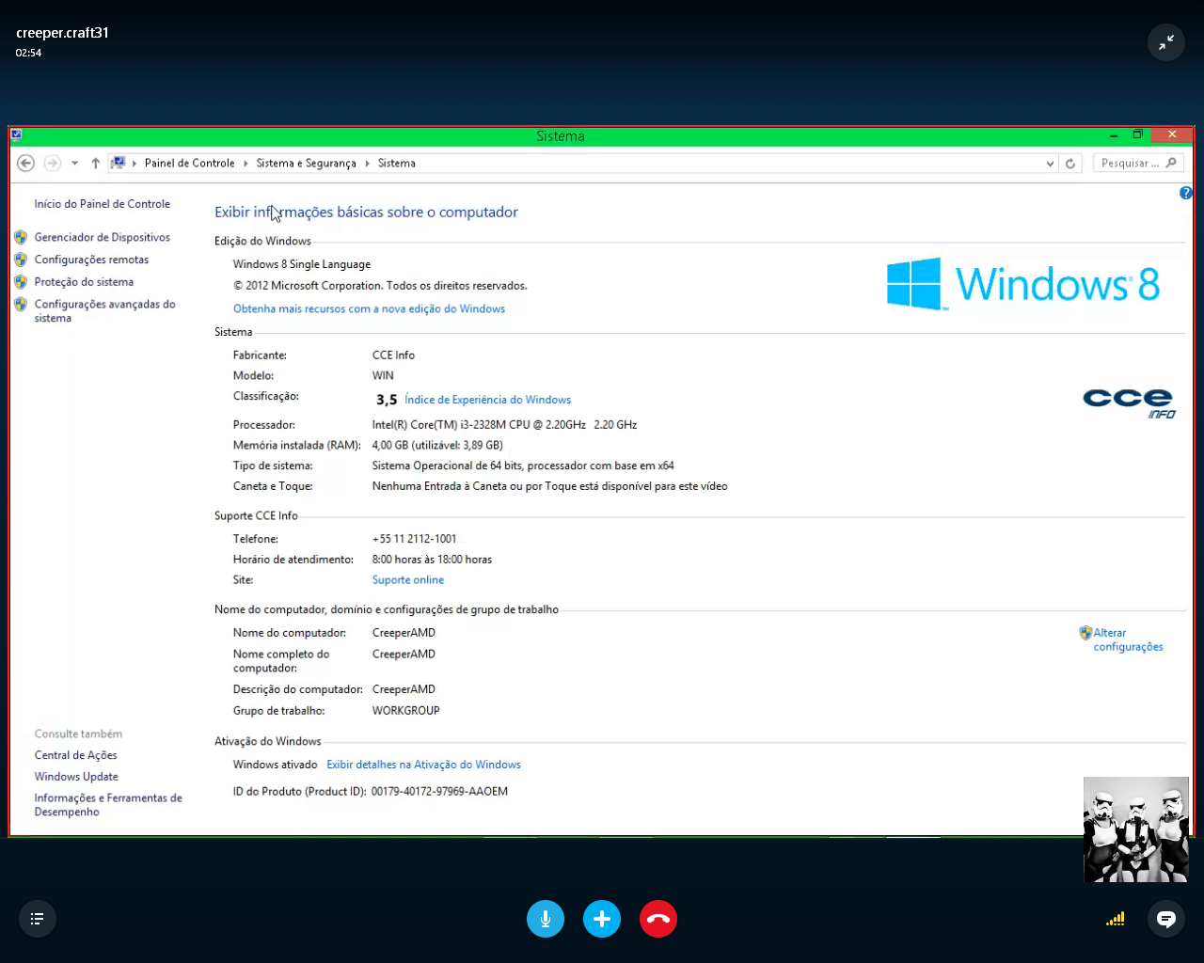Image resolution: width=1204 pixels, height=963 pixels.
Task: Click shield icon beside Proteção do sistema
Action: [21, 282]
